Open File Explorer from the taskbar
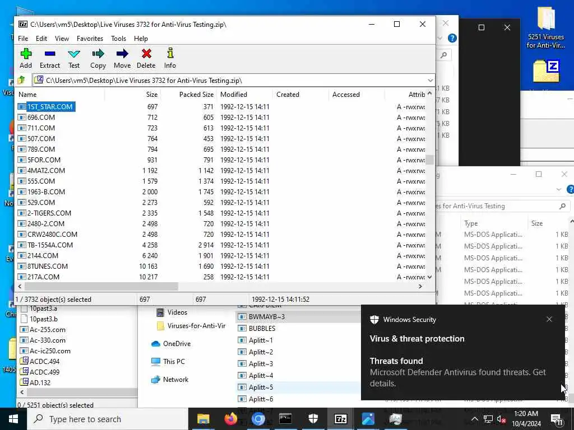The width and height of the screenshot is (574, 430). [x=203, y=419]
